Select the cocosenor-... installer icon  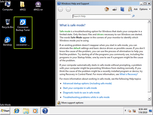(23, 41)
